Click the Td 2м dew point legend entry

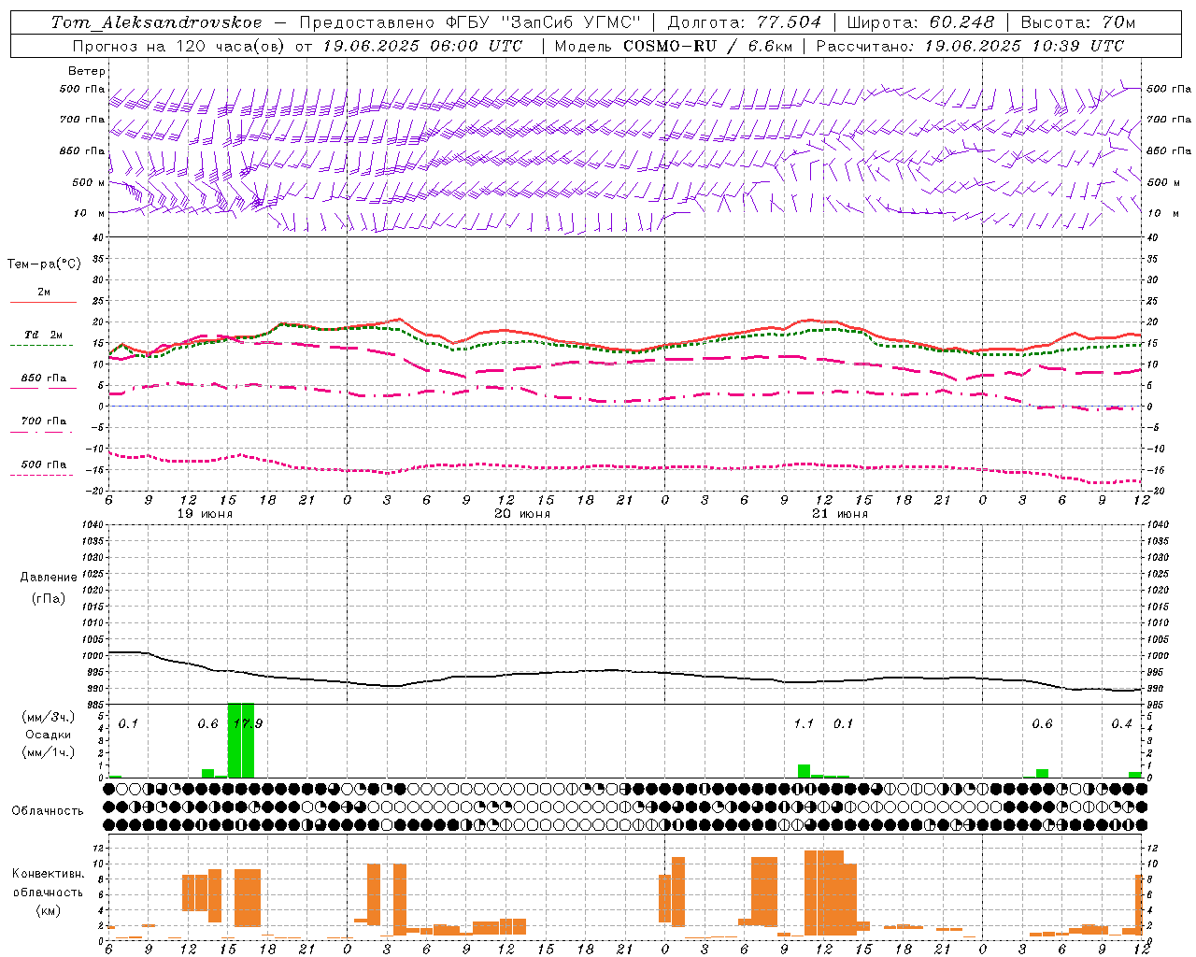point(43,335)
